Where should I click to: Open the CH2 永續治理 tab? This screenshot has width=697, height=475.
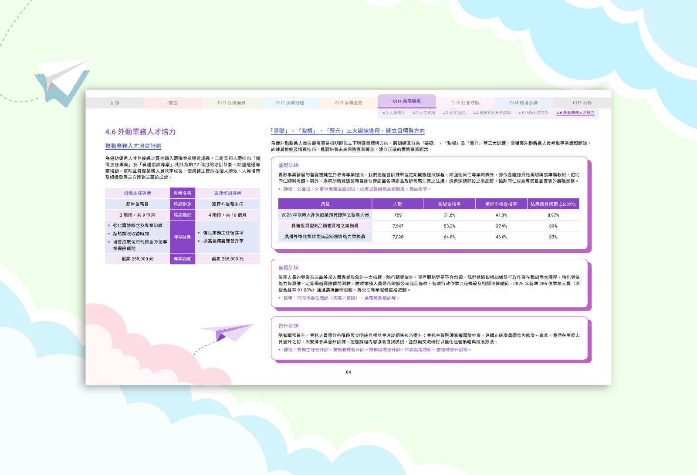tap(290, 103)
